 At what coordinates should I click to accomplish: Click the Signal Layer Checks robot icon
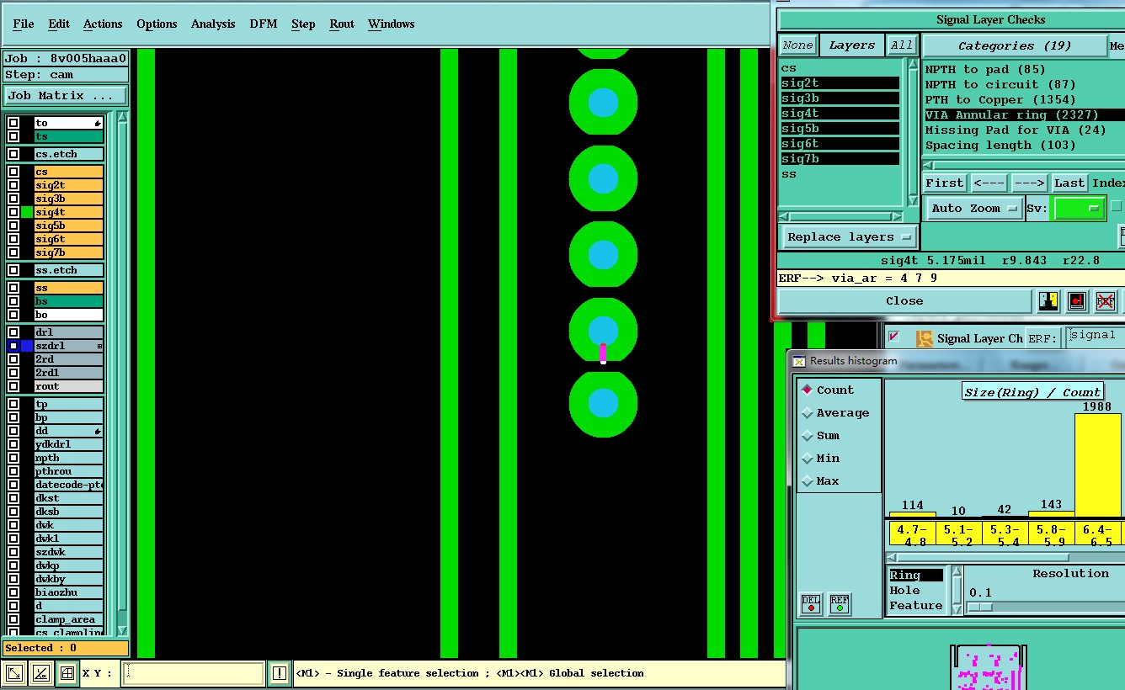(x=924, y=338)
